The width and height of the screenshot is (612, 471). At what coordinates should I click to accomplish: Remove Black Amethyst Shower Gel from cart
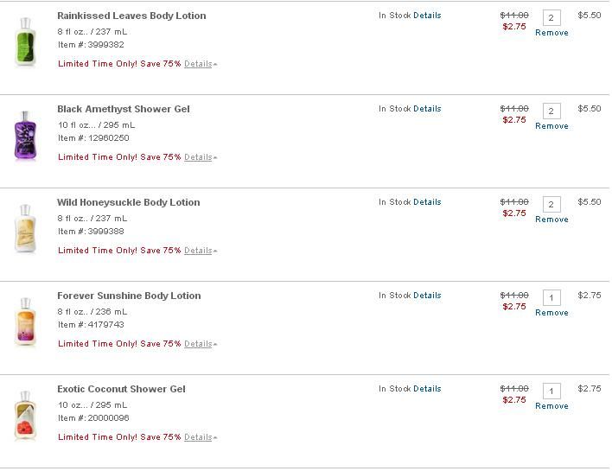[x=551, y=126]
